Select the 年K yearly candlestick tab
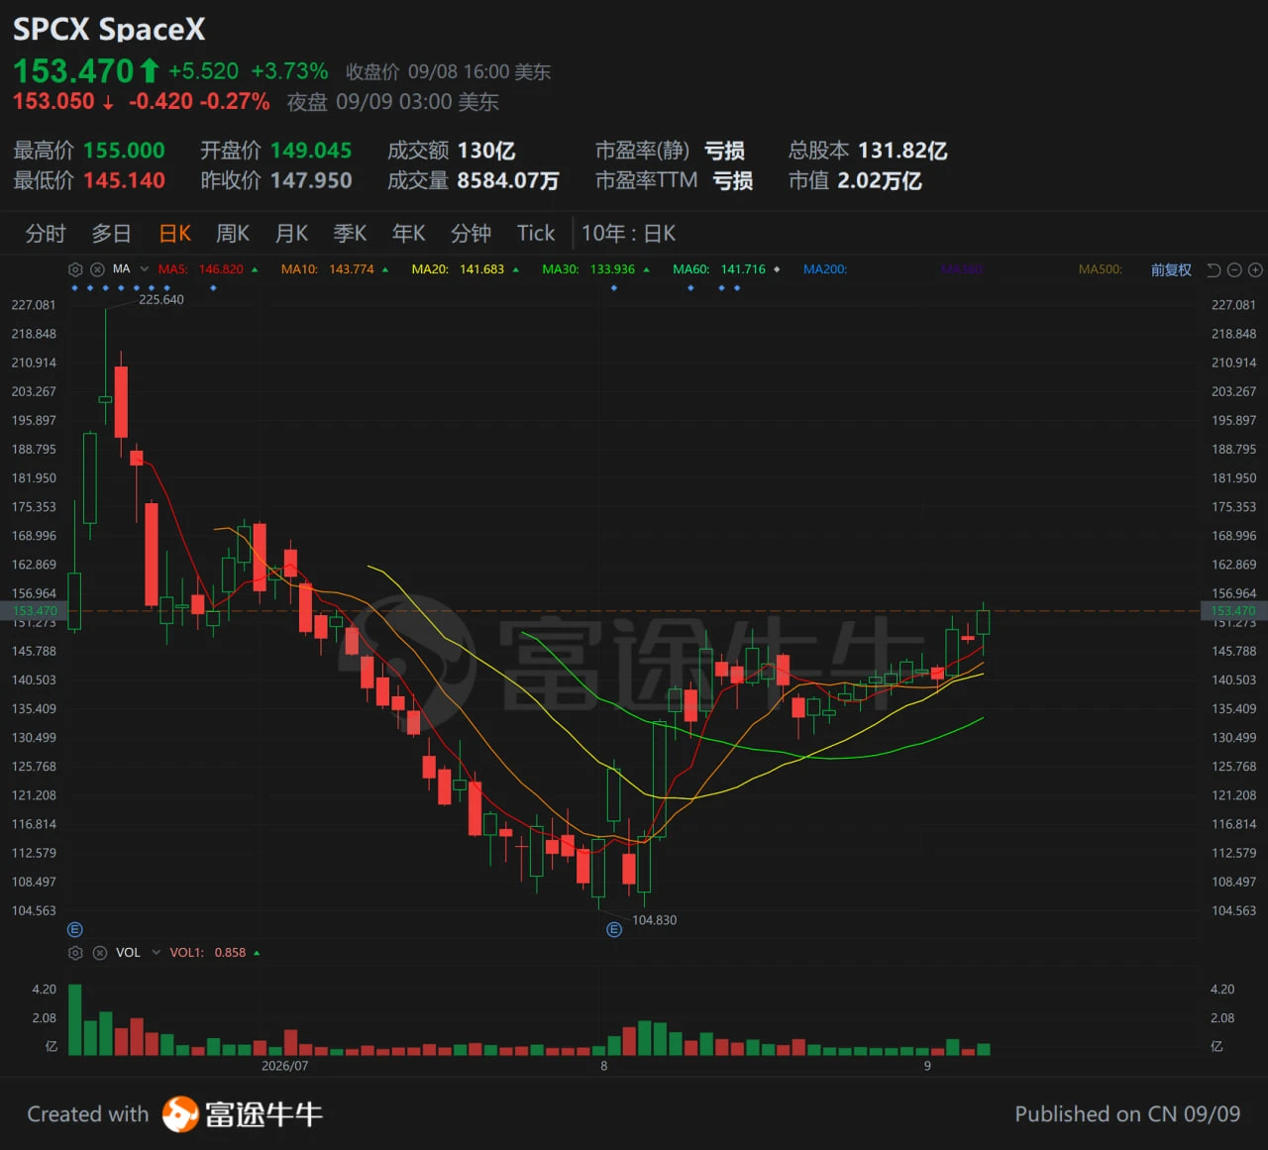This screenshot has width=1268, height=1150. pos(408,234)
